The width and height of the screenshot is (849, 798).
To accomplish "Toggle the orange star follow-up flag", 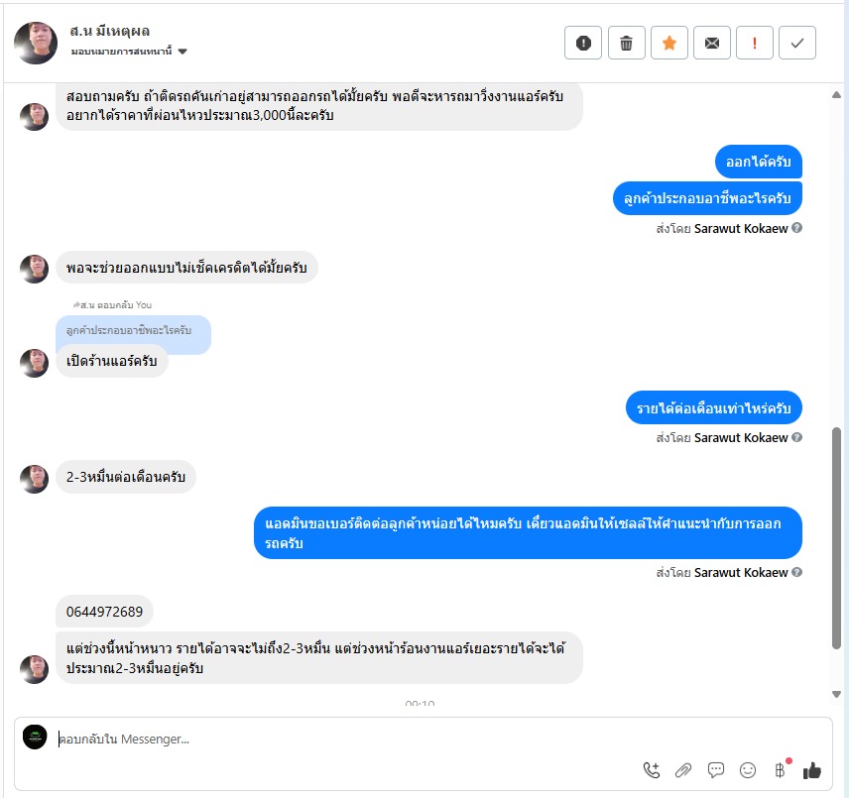I will click(x=669, y=43).
